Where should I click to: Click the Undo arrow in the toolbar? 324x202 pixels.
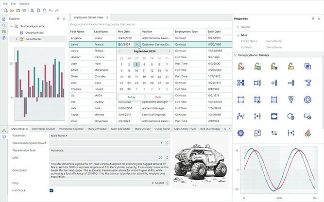pos(51,10)
